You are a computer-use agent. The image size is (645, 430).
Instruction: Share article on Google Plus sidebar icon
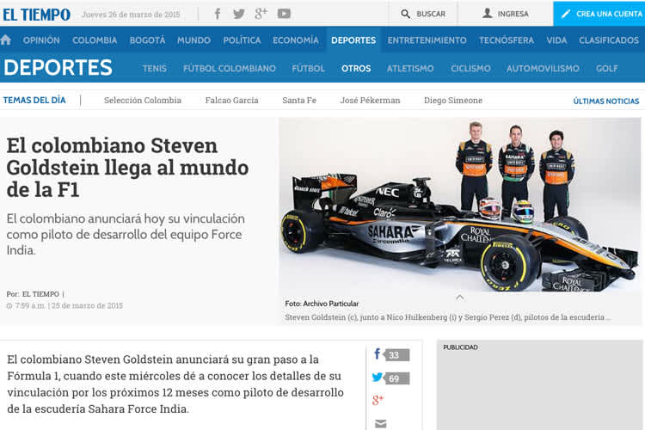(378, 400)
